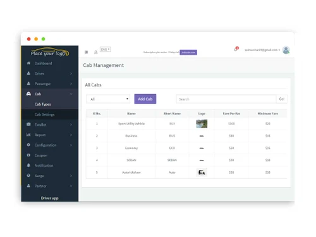Click the Ewallet briefcase icon

point(28,125)
